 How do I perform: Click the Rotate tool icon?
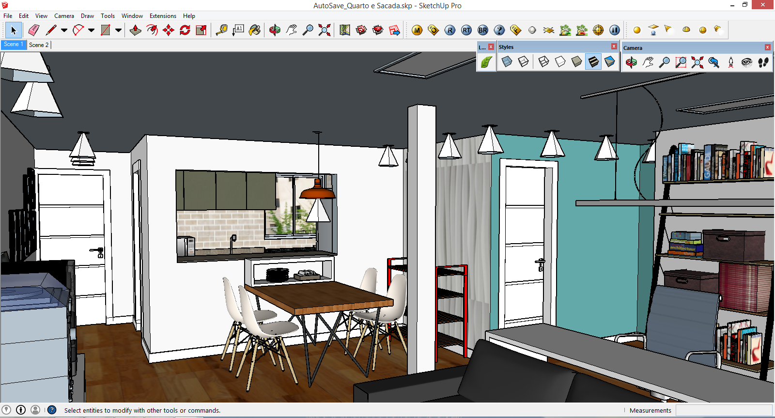coord(185,30)
